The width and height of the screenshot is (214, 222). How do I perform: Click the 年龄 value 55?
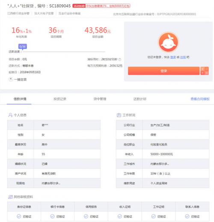[43, 154]
